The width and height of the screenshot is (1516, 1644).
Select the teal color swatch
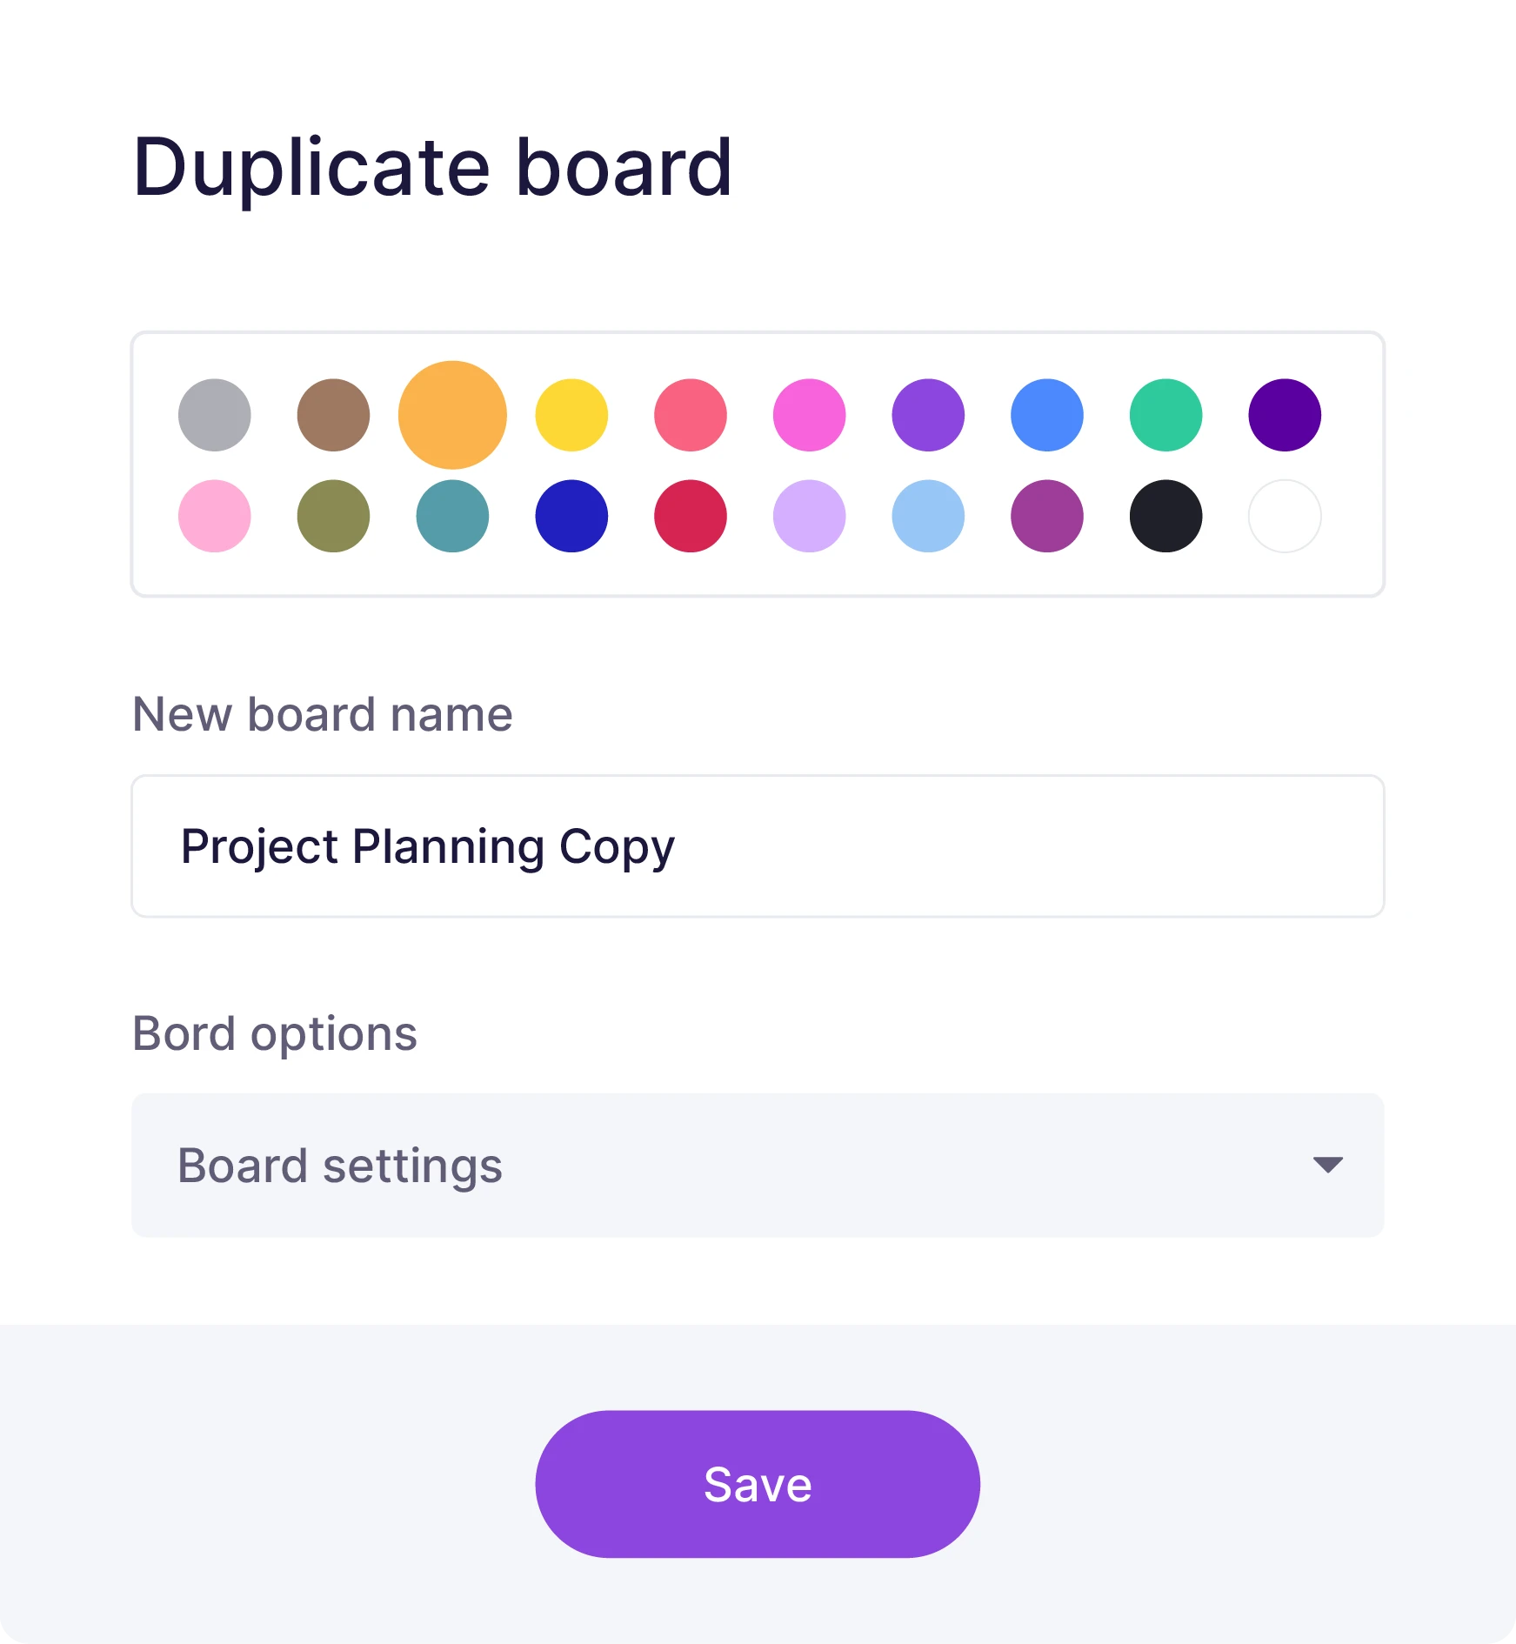click(451, 516)
